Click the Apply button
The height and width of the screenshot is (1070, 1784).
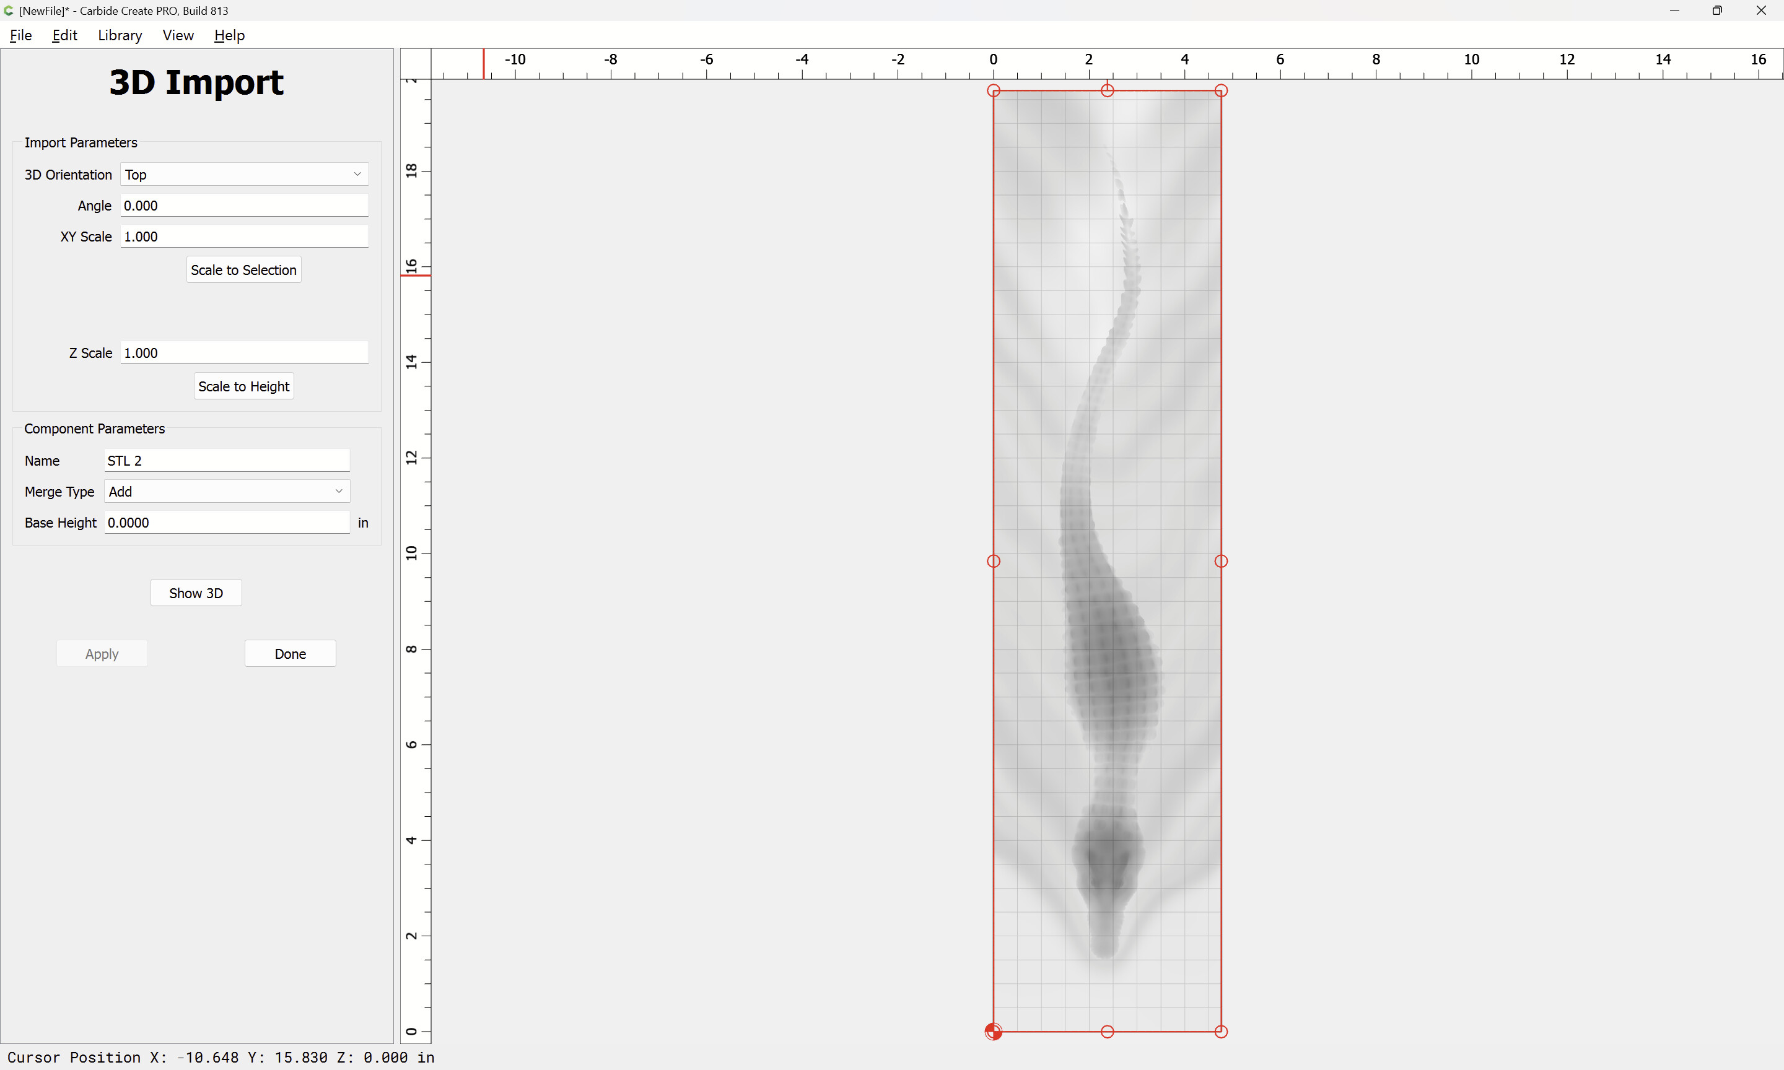click(x=102, y=654)
